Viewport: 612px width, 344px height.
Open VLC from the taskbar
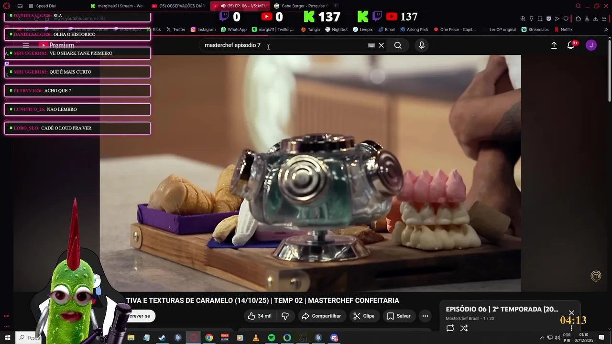256,338
